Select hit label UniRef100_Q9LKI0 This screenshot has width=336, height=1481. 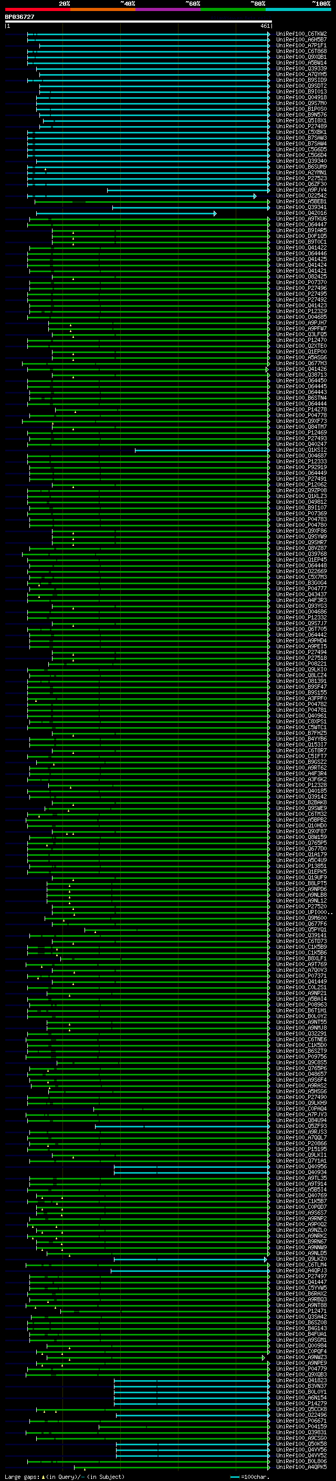click(301, 670)
